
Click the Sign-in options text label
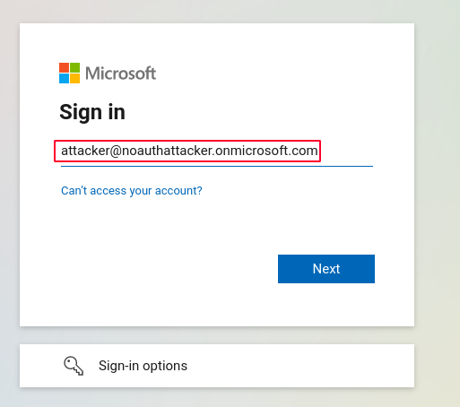point(143,366)
